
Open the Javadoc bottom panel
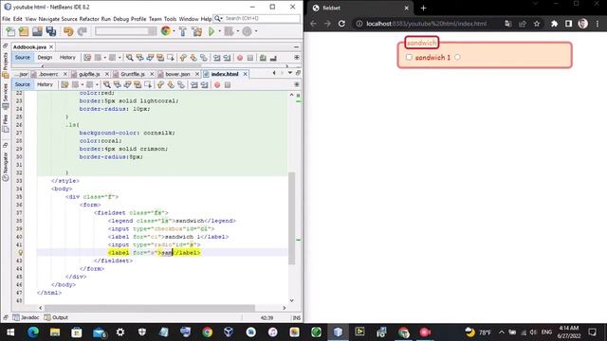pyautogui.click(x=26, y=317)
